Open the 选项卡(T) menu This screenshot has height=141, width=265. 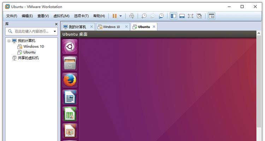tap(81, 16)
